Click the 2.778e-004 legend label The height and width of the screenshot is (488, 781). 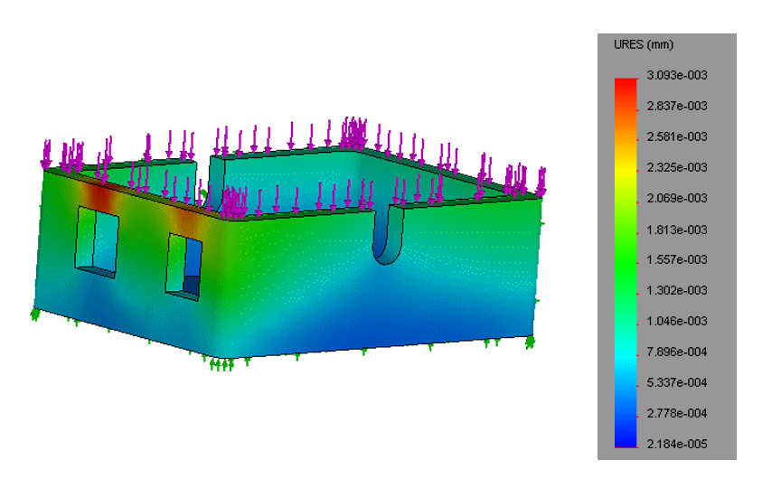coord(676,413)
